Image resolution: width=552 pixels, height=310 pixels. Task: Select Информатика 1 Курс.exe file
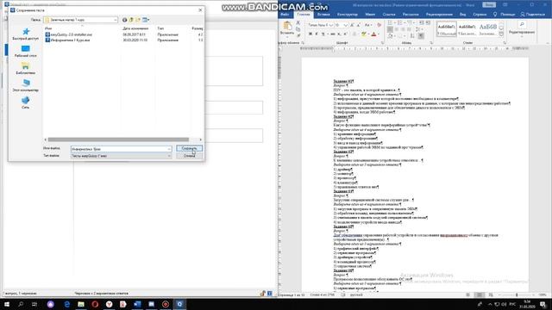[67, 40]
